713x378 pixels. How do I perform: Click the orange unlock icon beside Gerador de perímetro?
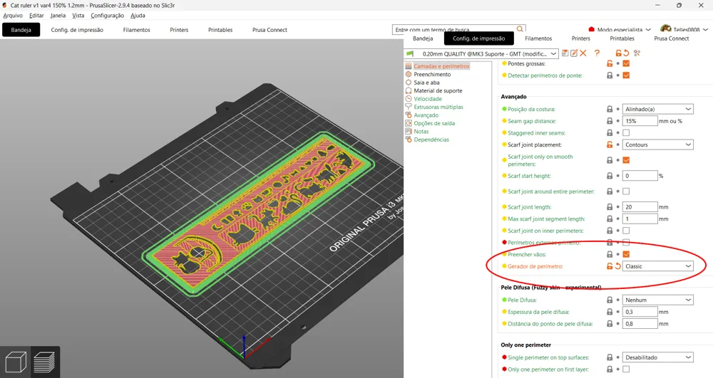(x=610, y=266)
